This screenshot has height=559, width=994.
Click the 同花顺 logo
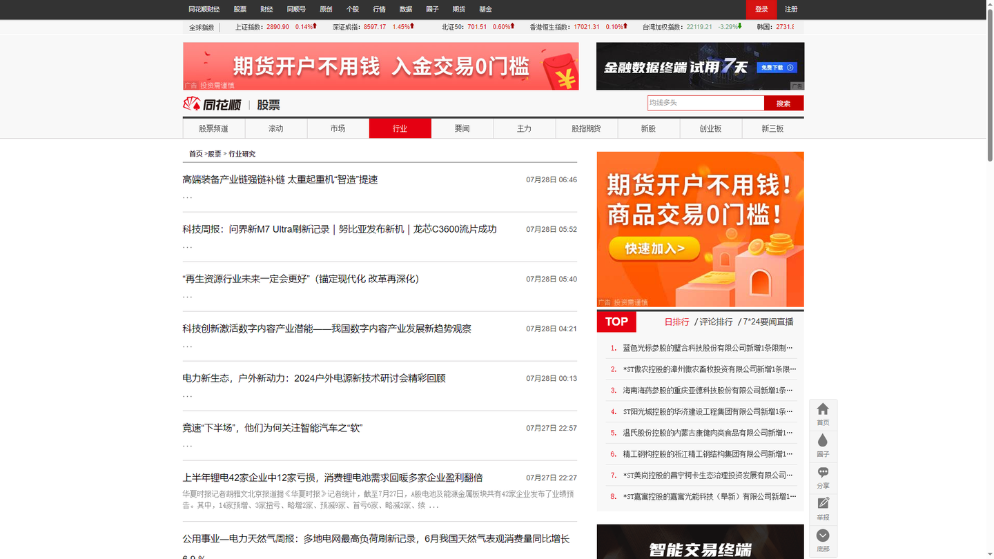click(x=212, y=104)
